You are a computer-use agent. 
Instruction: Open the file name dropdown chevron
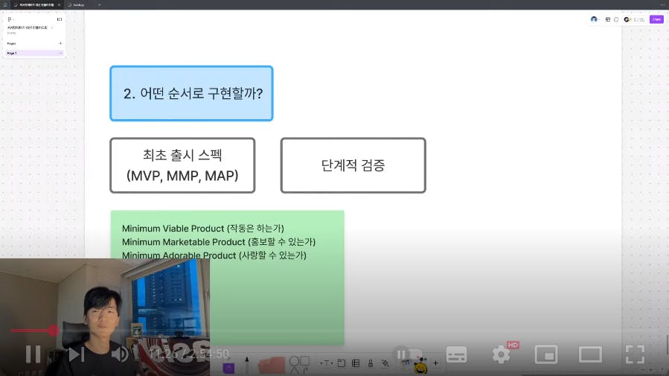[x=52, y=28]
